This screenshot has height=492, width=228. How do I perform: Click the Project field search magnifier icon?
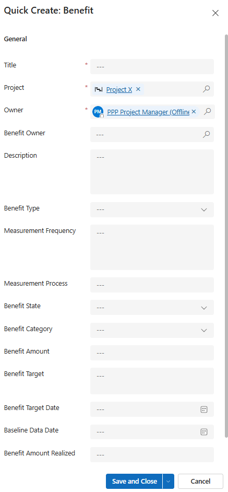click(x=206, y=89)
